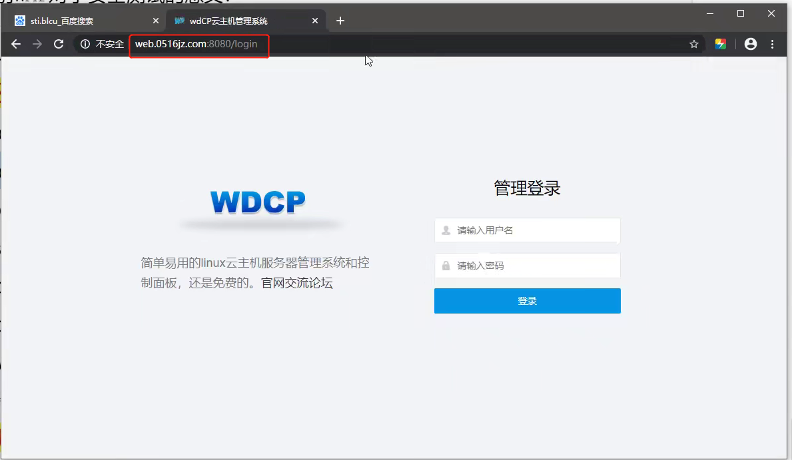Close the sti.blcu_百度搜索 tab
The width and height of the screenshot is (792, 460).
(156, 21)
